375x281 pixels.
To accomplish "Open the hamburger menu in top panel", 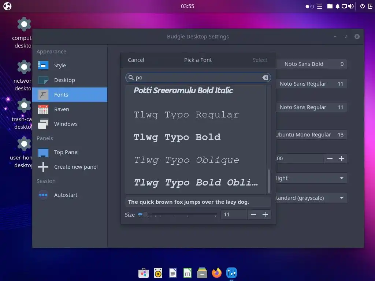I will tap(320, 6).
